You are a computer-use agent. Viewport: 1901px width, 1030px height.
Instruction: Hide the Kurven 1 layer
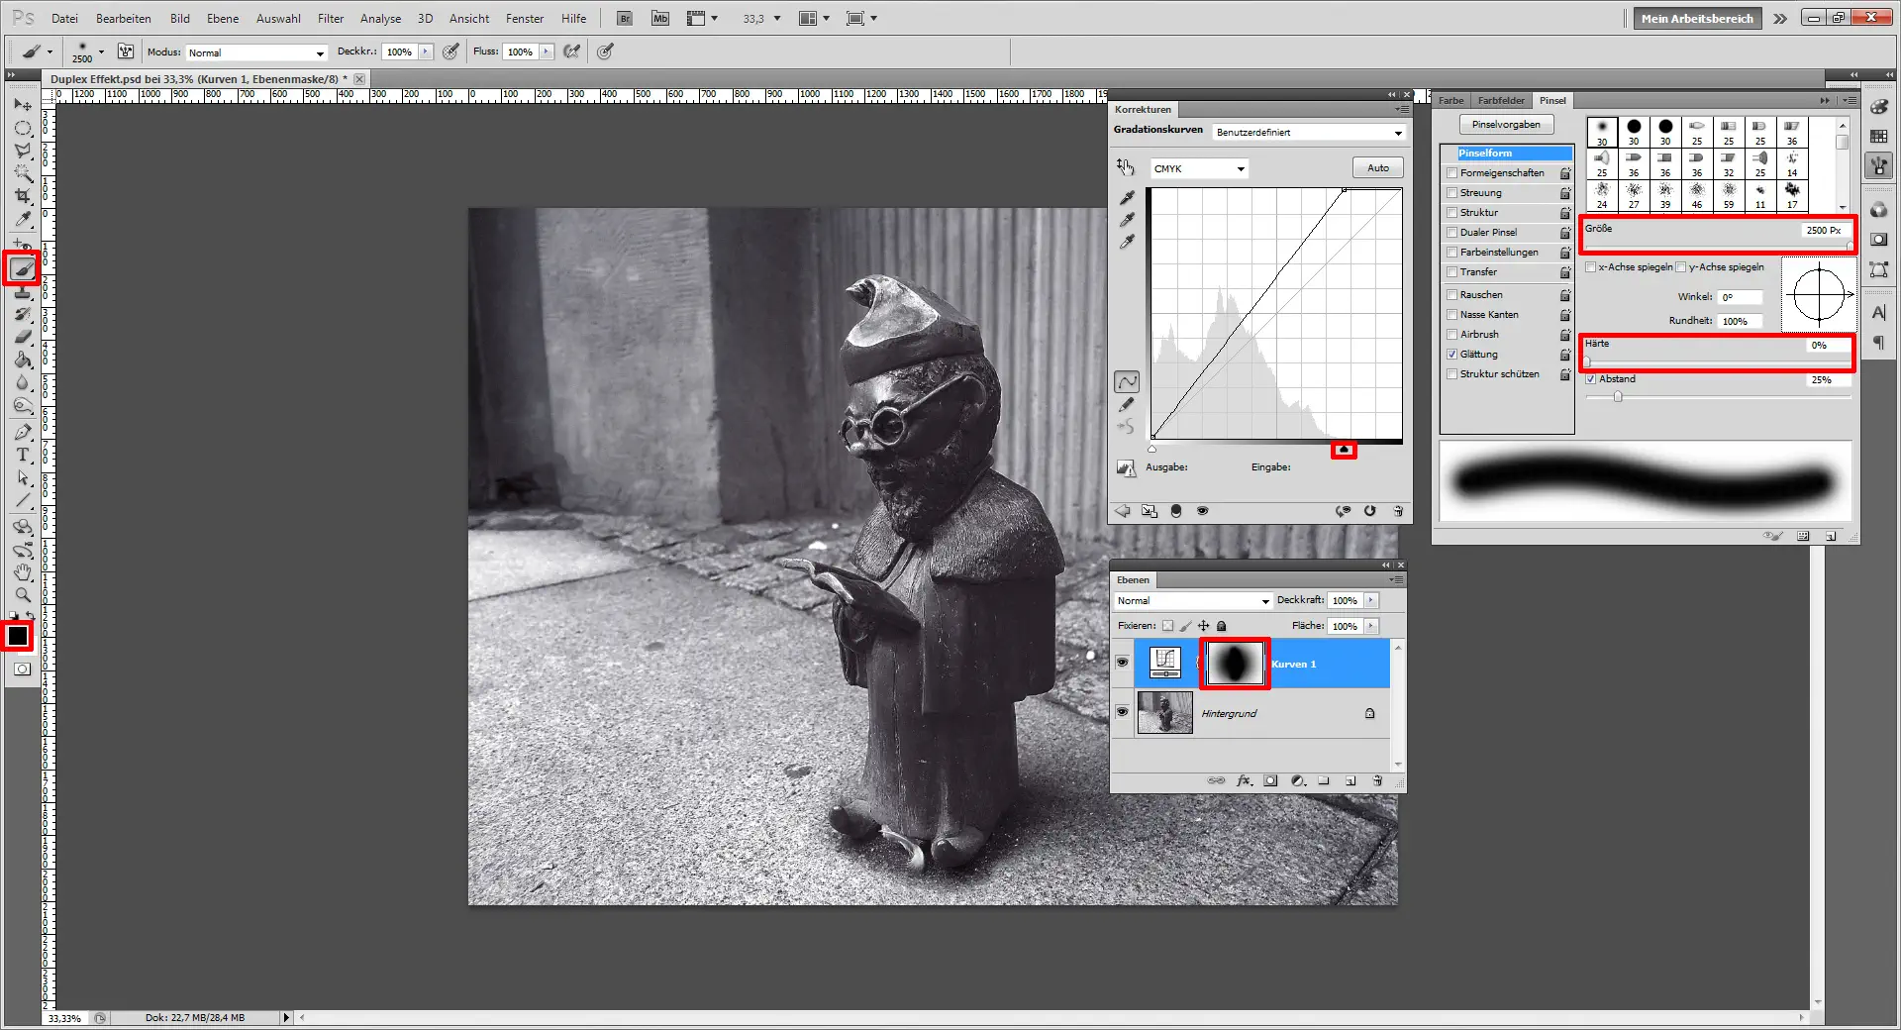click(1122, 663)
